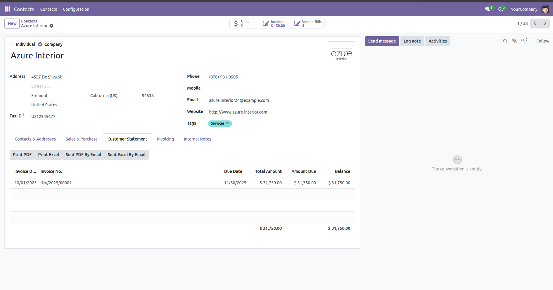
Task: Open invoice row INV/2025/00001
Action: pyautogui.click(x=182, y=183)
